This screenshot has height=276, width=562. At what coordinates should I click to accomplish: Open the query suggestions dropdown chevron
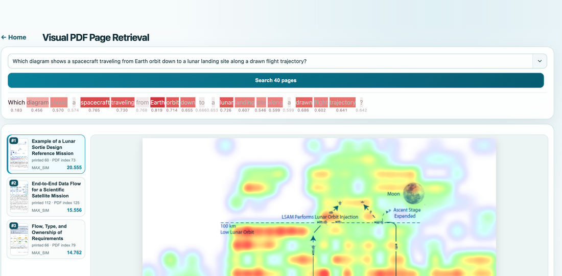[x=540, y=61]
